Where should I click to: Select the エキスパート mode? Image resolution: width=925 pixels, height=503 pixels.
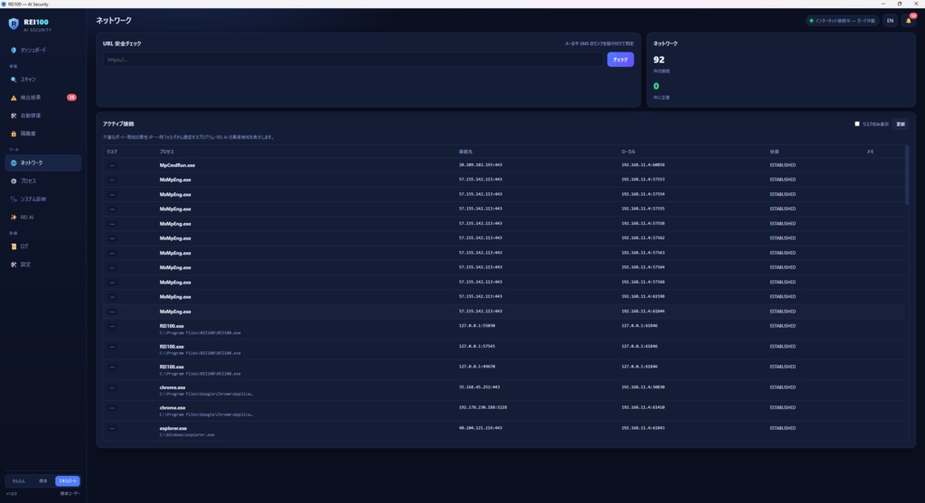67,481
